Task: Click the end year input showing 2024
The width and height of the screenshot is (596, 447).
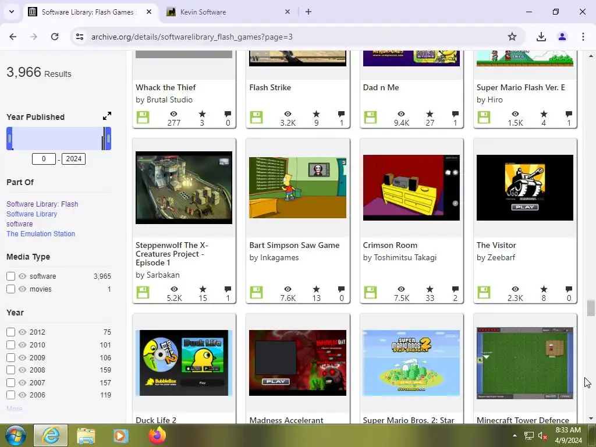Action: click(x=74, y=159)
